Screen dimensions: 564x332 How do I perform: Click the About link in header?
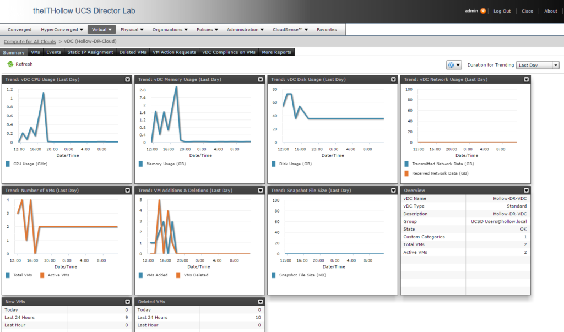[550, 11]
